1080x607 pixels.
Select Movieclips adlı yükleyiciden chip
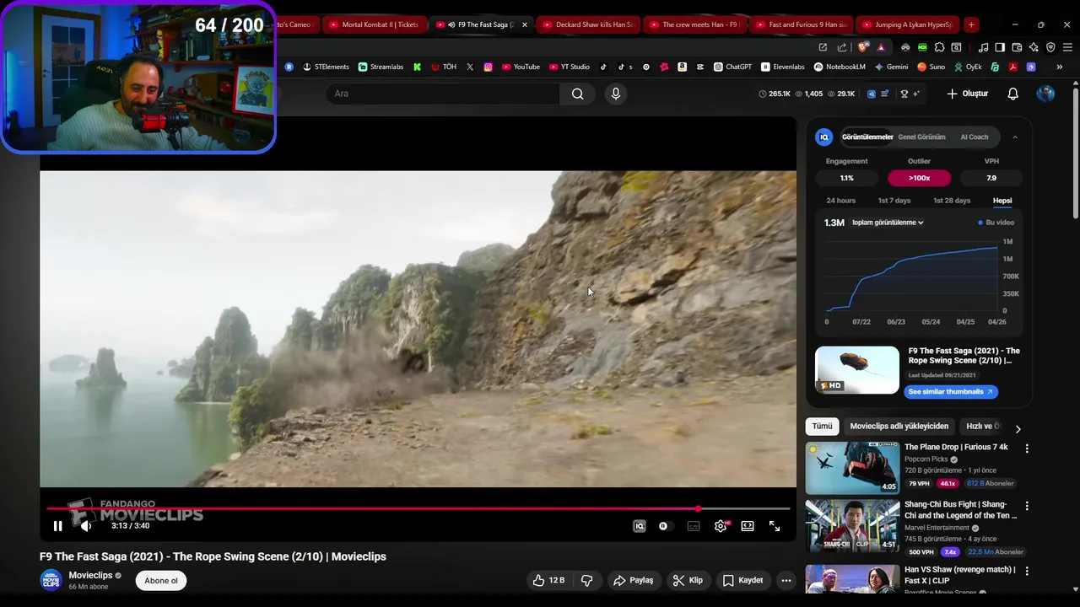pyautogui.click(x=899, y=427)
